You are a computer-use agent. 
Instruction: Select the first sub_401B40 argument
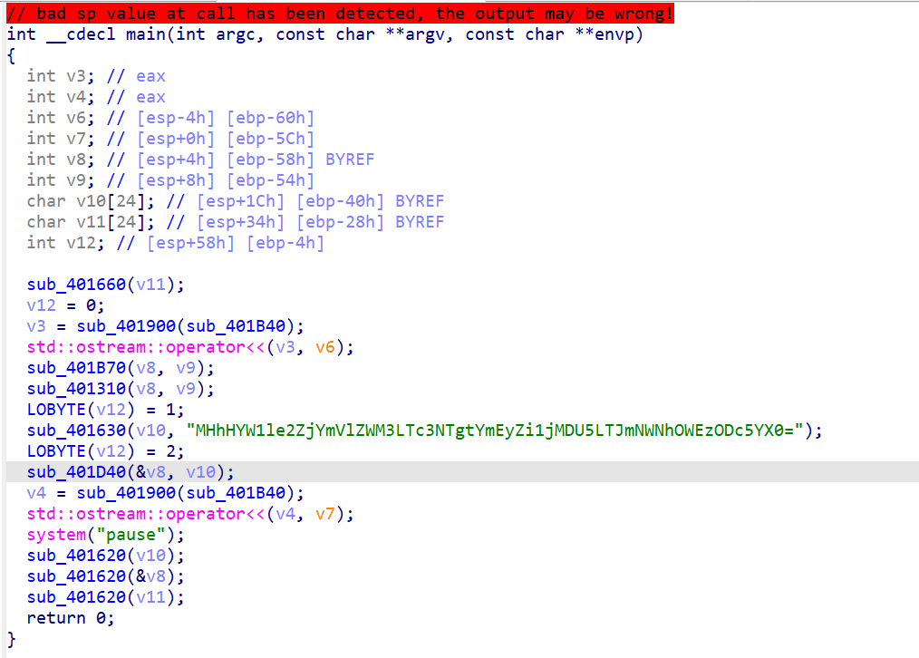point(236,326)
